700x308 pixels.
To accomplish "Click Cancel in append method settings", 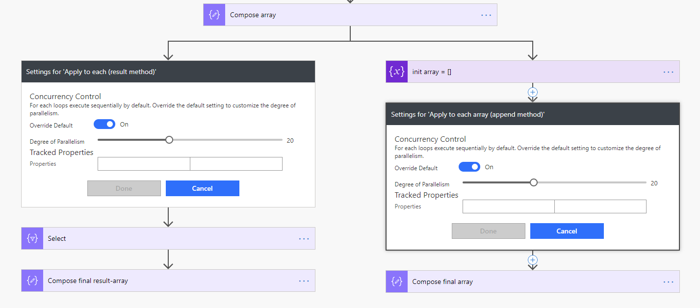I will coord(567,231).
